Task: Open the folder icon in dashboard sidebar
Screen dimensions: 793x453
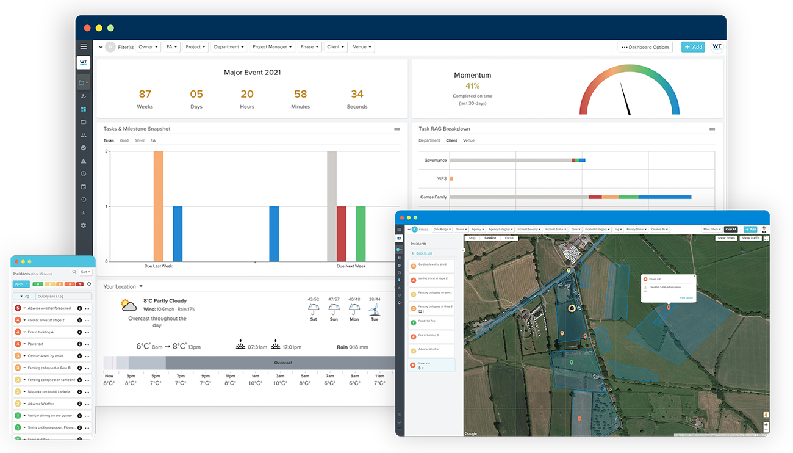Action: pos(84,122)
